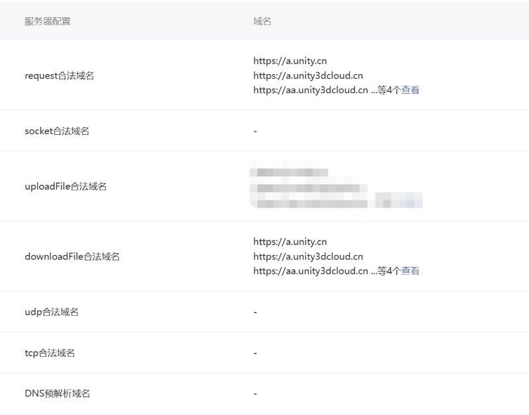Click 查看 link in request合法域名 row
The image size is (529, 415).
410,90
